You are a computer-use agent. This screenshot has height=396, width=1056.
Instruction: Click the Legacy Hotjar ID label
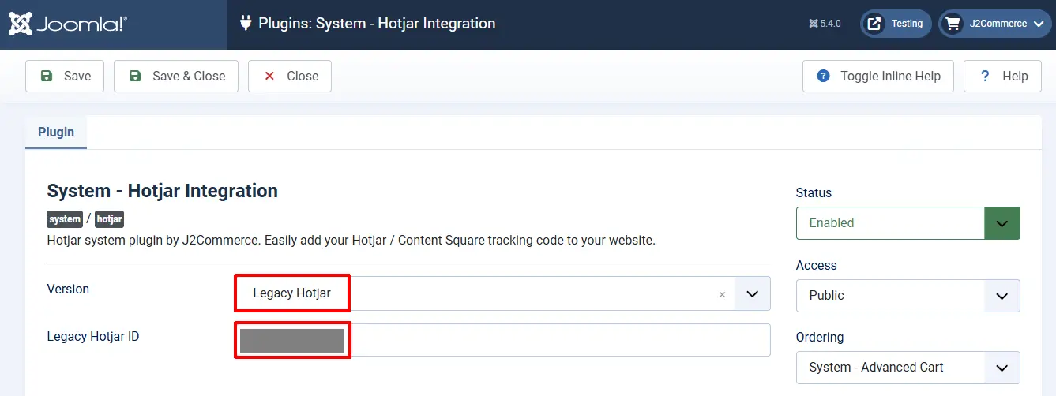pos(93,336)
